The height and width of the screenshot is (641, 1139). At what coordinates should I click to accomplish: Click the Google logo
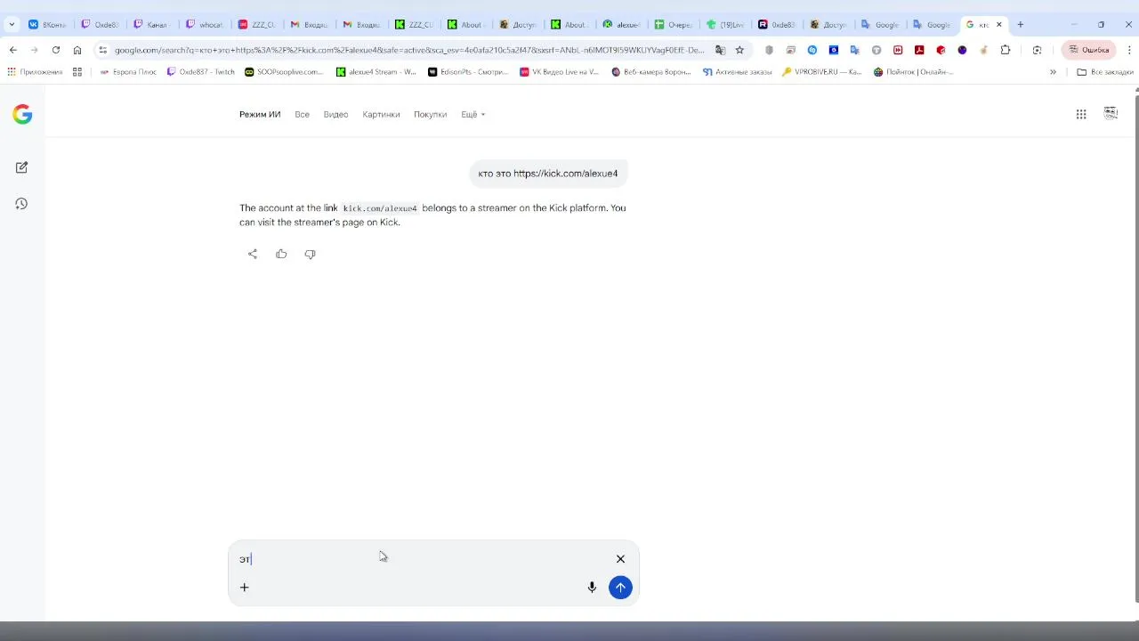click(x=22, y=114)
